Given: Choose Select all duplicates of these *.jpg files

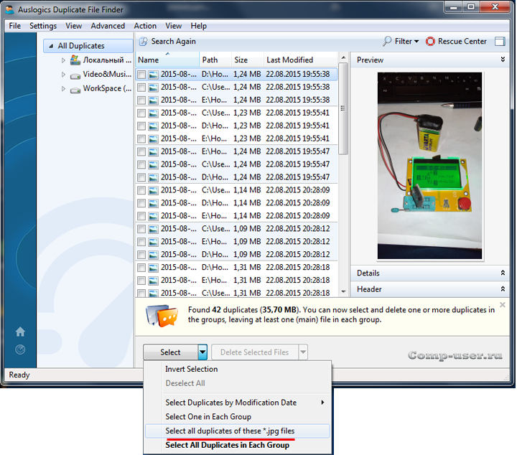Looking at the screenshot, I should pos(238,431).
